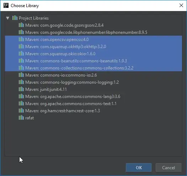Click the library icon beside commons-lang3:3.6

[21, 96]
